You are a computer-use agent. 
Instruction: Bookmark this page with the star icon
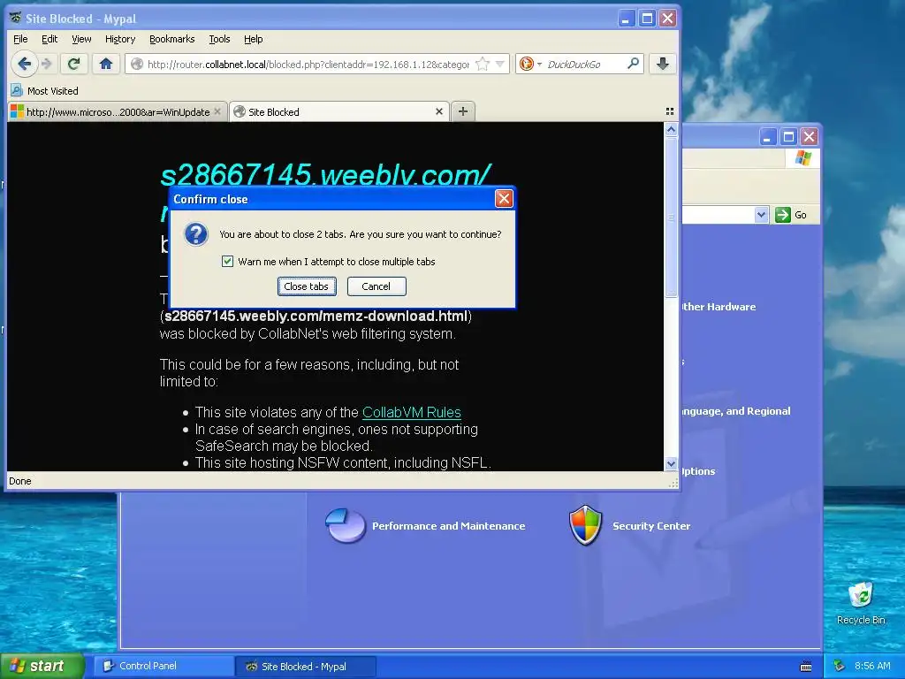pyautogui.click(x=483, y=64)
